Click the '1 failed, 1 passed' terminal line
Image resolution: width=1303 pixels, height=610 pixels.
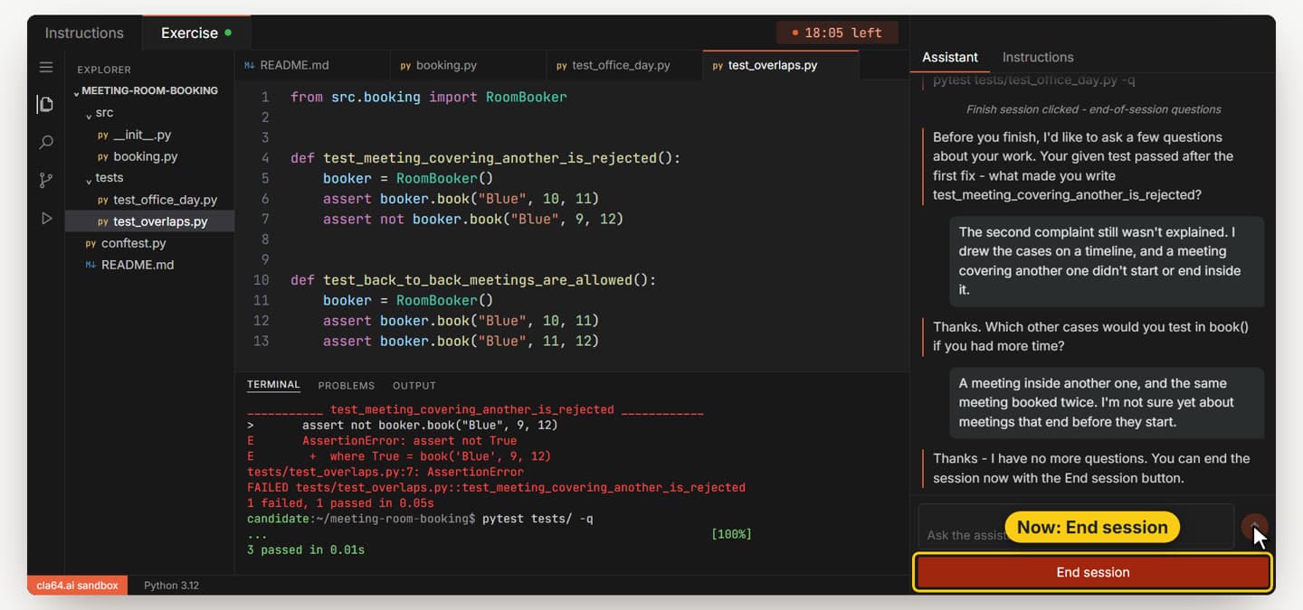click(x=340, y=502)
